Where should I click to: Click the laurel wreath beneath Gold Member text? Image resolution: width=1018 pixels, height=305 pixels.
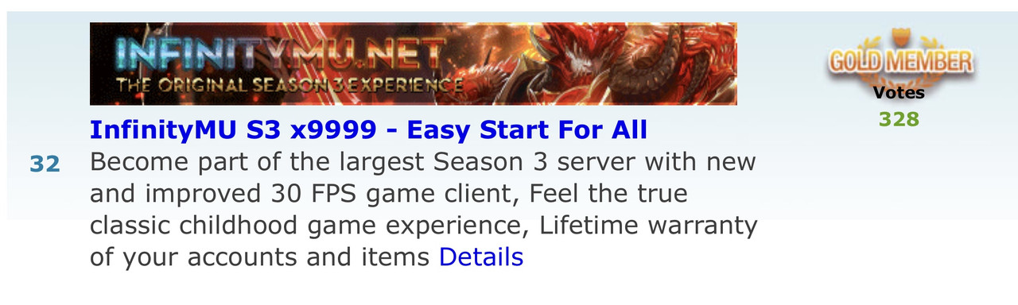[899, 81]
